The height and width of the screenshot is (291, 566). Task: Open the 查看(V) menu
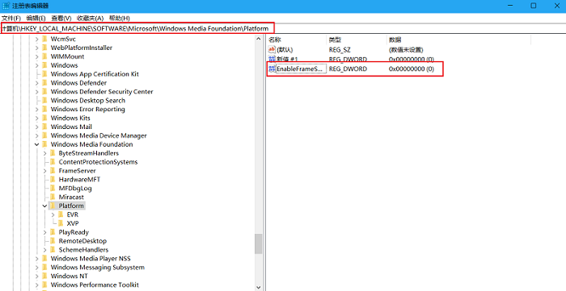coord(61,18)
